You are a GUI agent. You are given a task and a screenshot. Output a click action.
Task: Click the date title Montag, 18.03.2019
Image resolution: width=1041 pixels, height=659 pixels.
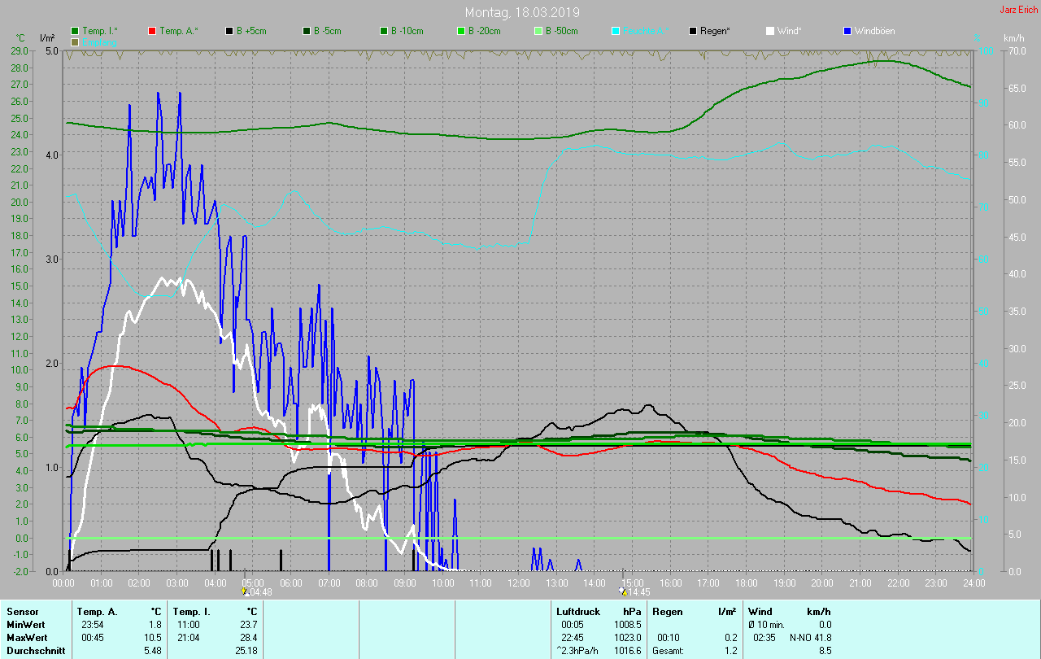coord(521,12)
